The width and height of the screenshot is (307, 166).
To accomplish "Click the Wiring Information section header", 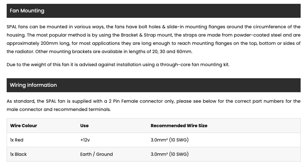I will (x=153, y=85).
